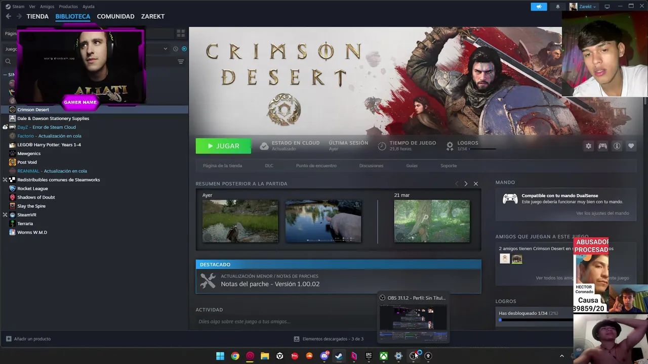Show game info icon for Crimson Desert

[617, 146]
